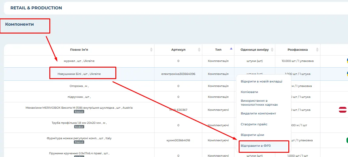The image size is (348, 157).
Task: Click 10.000 шт / 1 упаковка cell
Action: (298, 61)
